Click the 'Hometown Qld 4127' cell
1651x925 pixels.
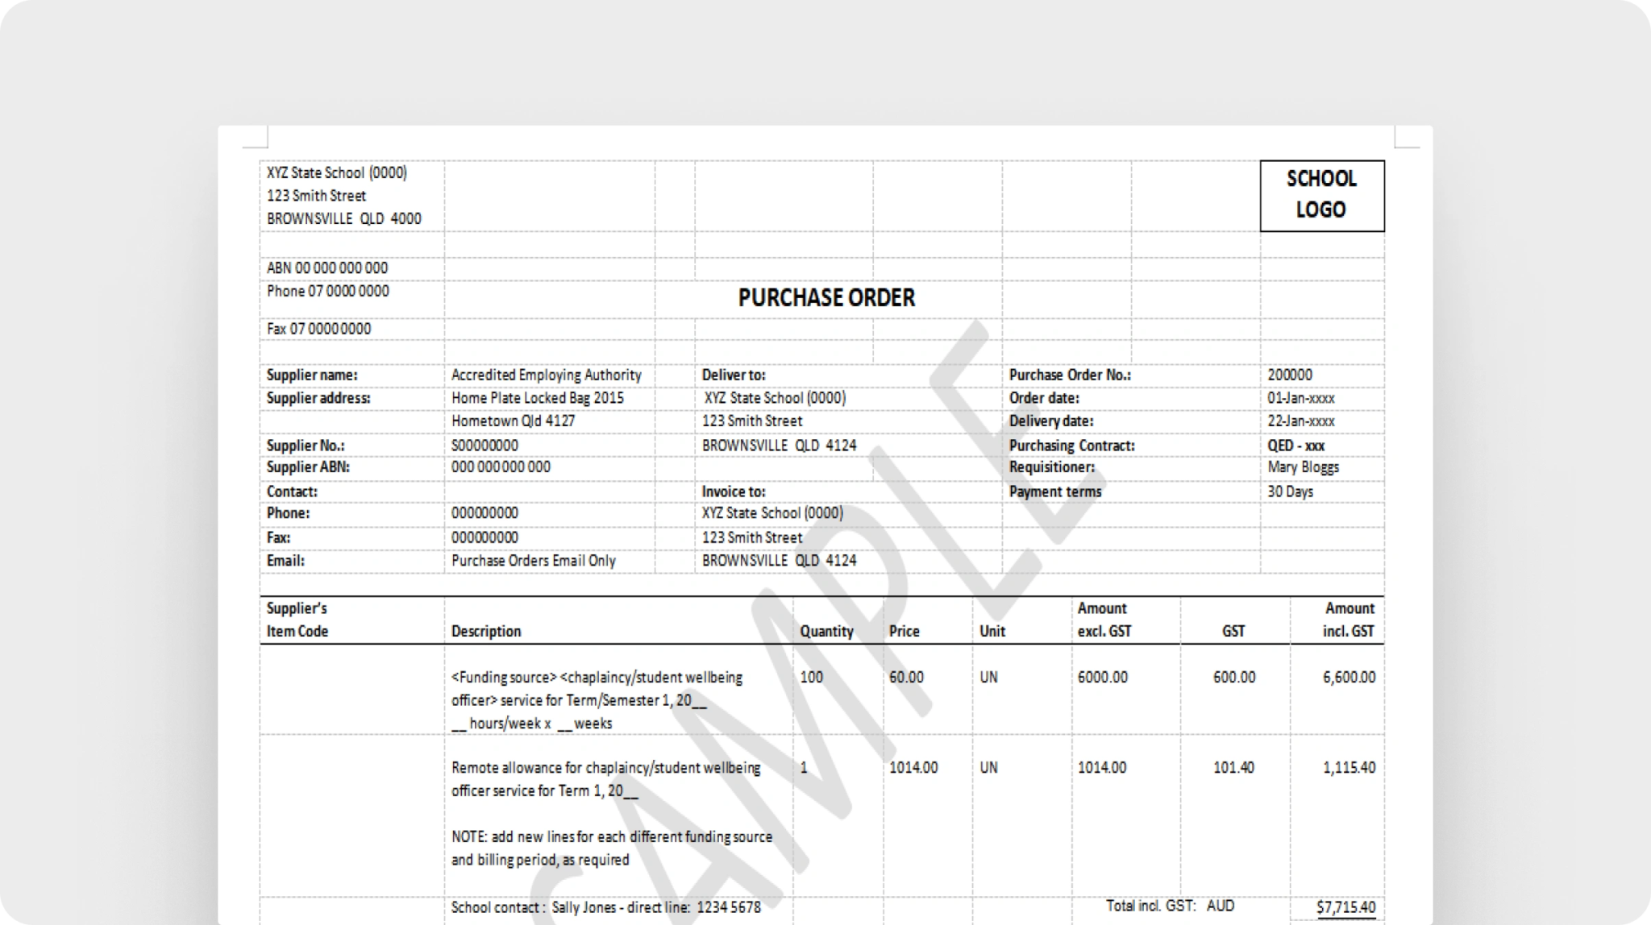[x=514, y=421]
